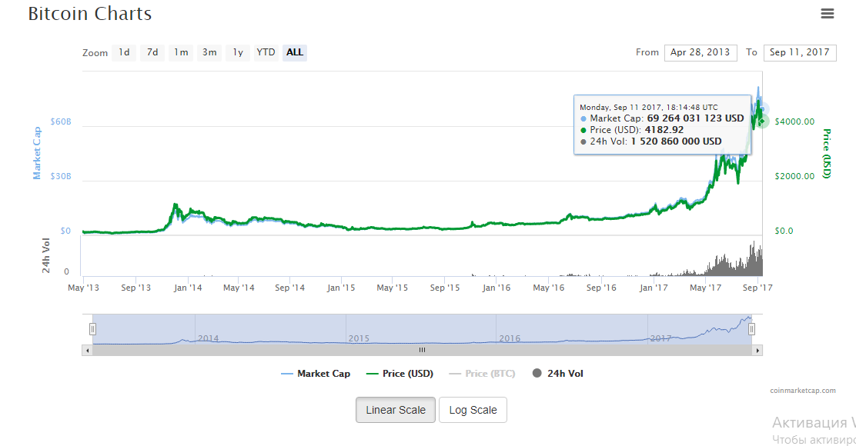Switch chart to Log Scale
The height and width of the screenshot is (446, 856).
[x=473, y=410]
